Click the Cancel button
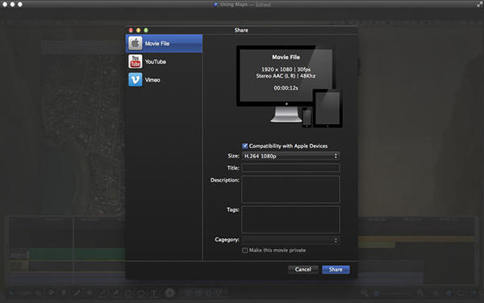Screen dimensions: 484x303 click(302, 269)
